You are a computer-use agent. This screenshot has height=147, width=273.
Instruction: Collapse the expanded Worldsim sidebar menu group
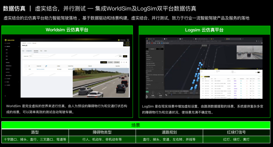pyautogui.click(x=19, y=47)
